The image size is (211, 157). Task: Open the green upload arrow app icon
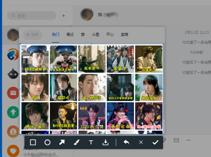pos(13,112)
